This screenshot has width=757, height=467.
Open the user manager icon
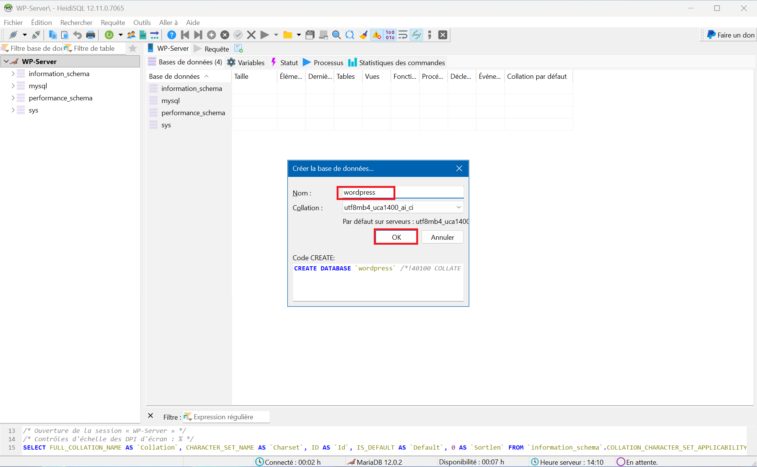(x=131, y=35)
